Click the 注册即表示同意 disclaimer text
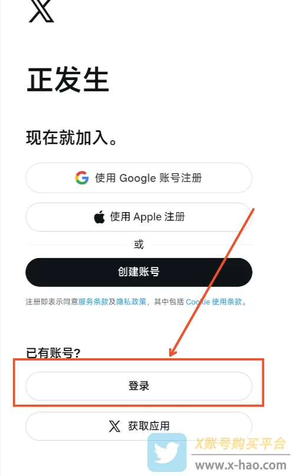 click(52, 302)
